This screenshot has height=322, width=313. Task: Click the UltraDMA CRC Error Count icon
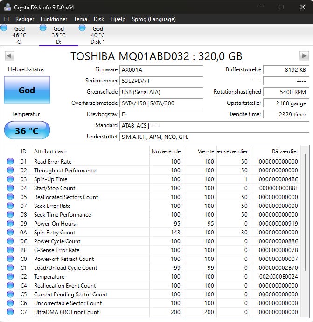(x=10, y=312)
